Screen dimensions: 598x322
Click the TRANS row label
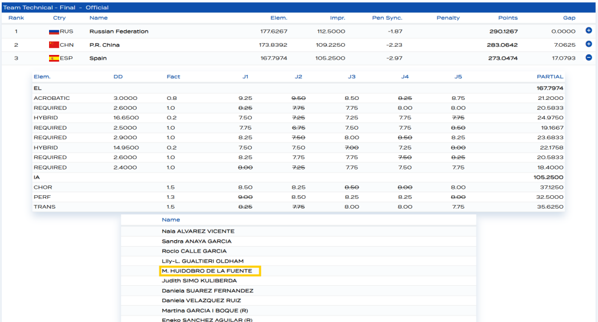[44, 207]
